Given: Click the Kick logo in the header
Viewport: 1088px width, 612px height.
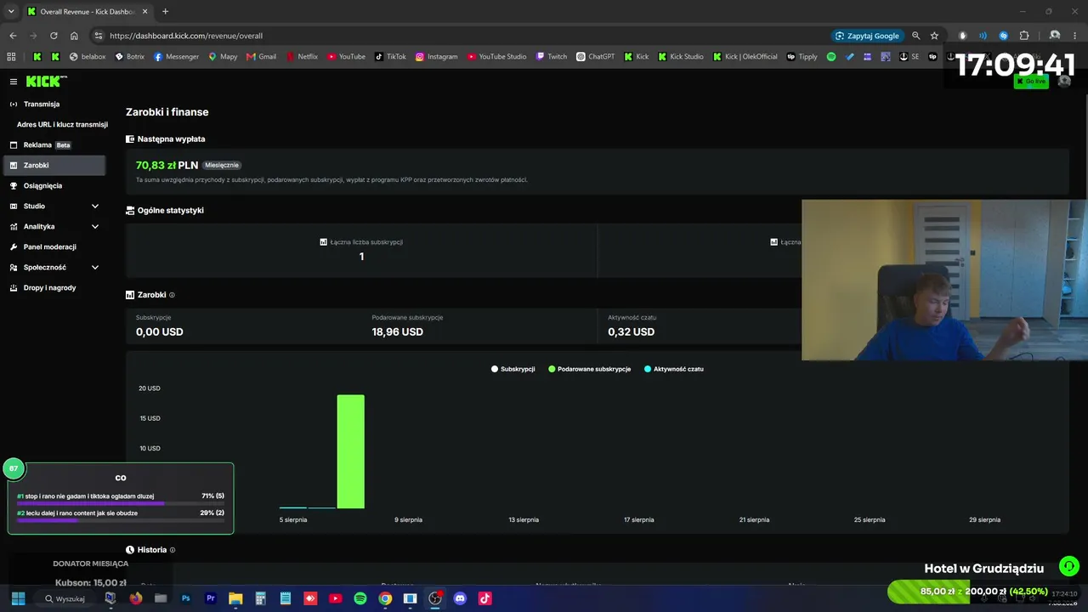Looking at the screenshot, I should tap(46, 82).
